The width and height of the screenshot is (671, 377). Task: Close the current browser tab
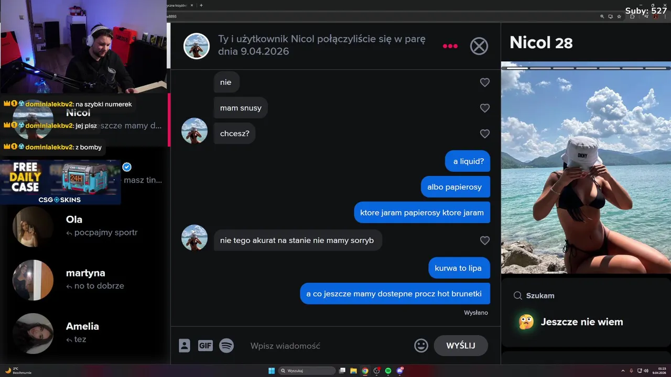[192, 5]
